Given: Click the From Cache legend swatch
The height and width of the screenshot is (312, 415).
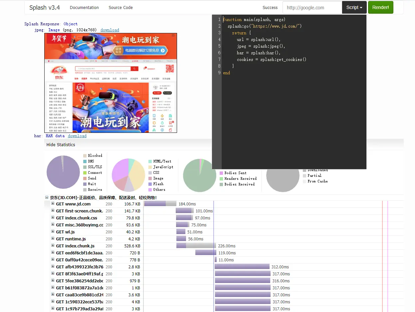Looking at the screenshot, I should coord(305,181).
